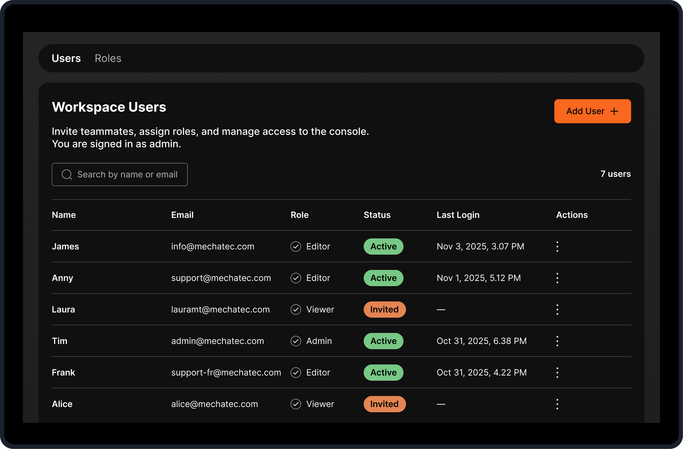683x449 pixels.
Task: Click the search by name field
Action: pyautogui.click(x=127, y=174)
